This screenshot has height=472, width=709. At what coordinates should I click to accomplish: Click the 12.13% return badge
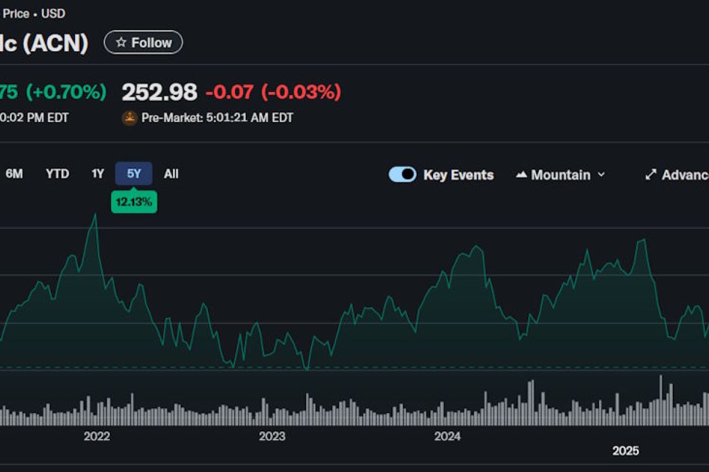134,202
